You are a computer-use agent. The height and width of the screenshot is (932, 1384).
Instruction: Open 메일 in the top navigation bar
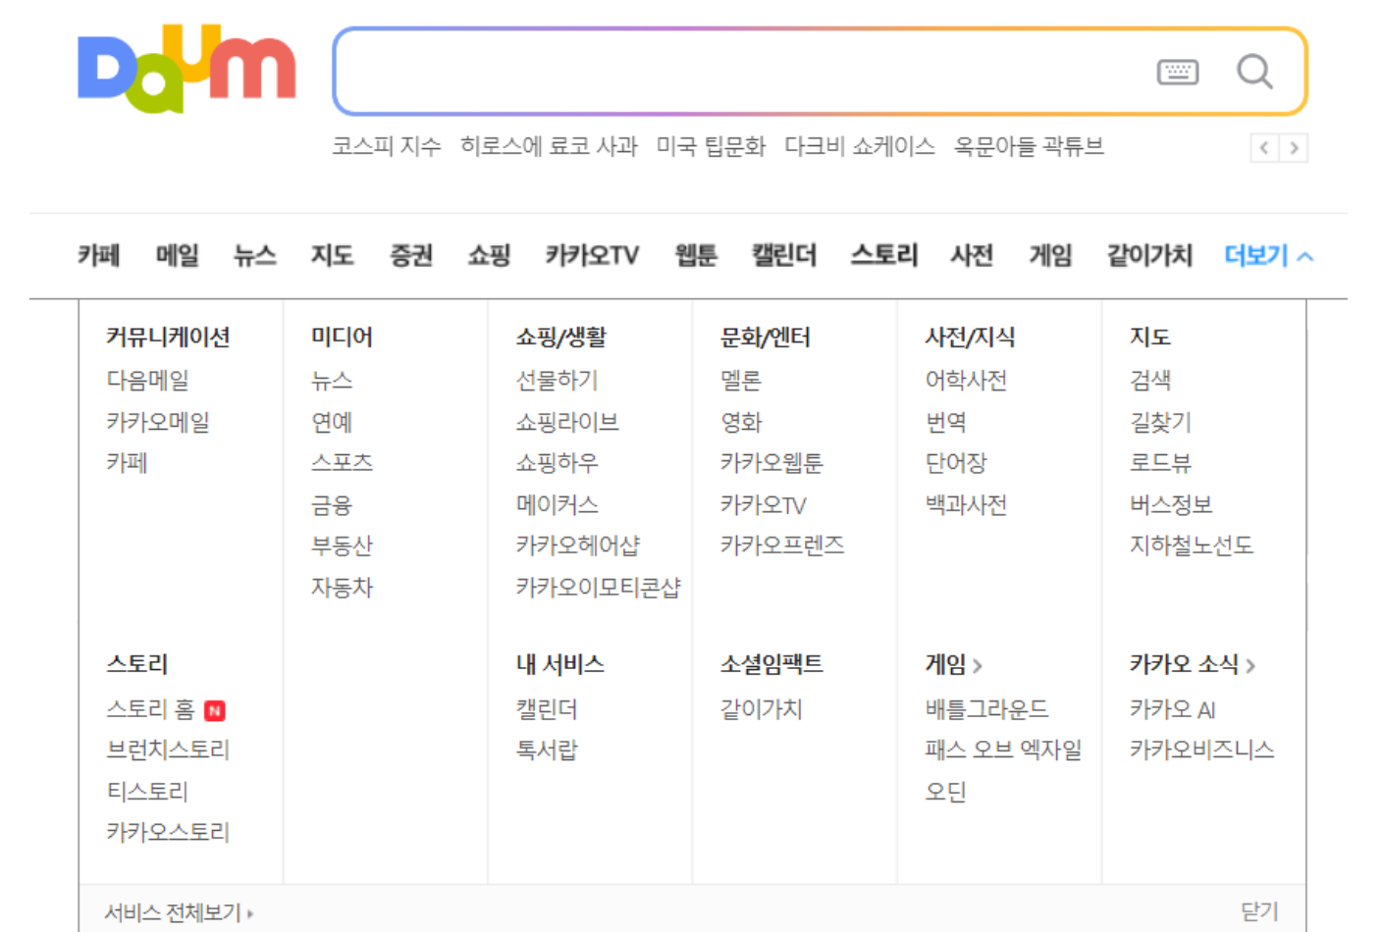177,256
